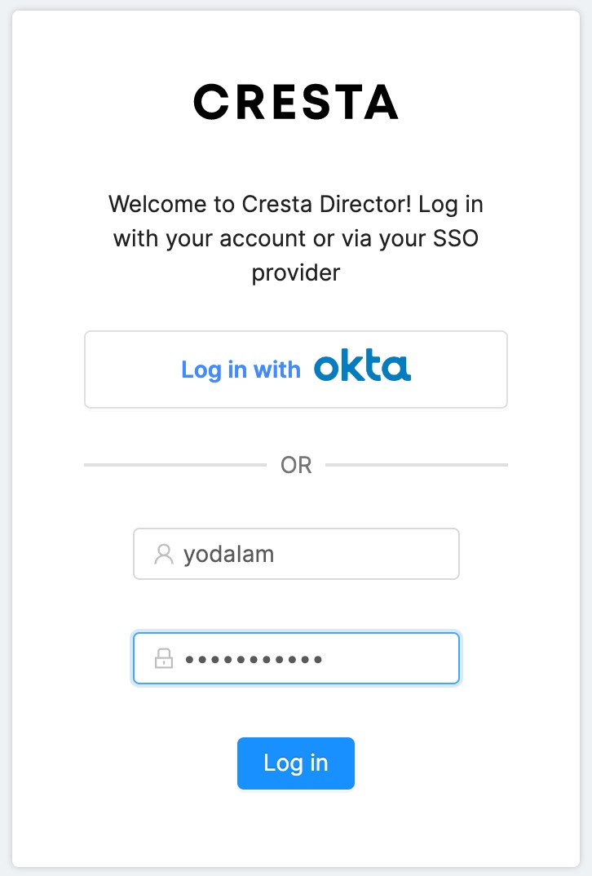The height and width of the screenshot is (876, 592).
Task: Select the white "Log in" label on the blue button
Action: point(296,763)
